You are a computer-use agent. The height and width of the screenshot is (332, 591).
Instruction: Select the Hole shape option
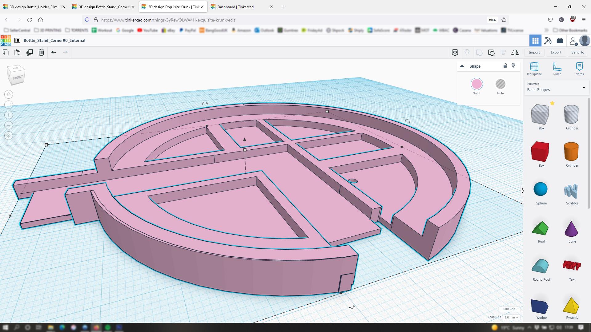coord(500,84)
